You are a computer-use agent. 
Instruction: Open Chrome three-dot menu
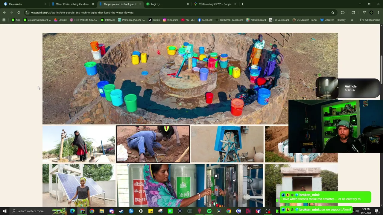[x=379, y=13]
